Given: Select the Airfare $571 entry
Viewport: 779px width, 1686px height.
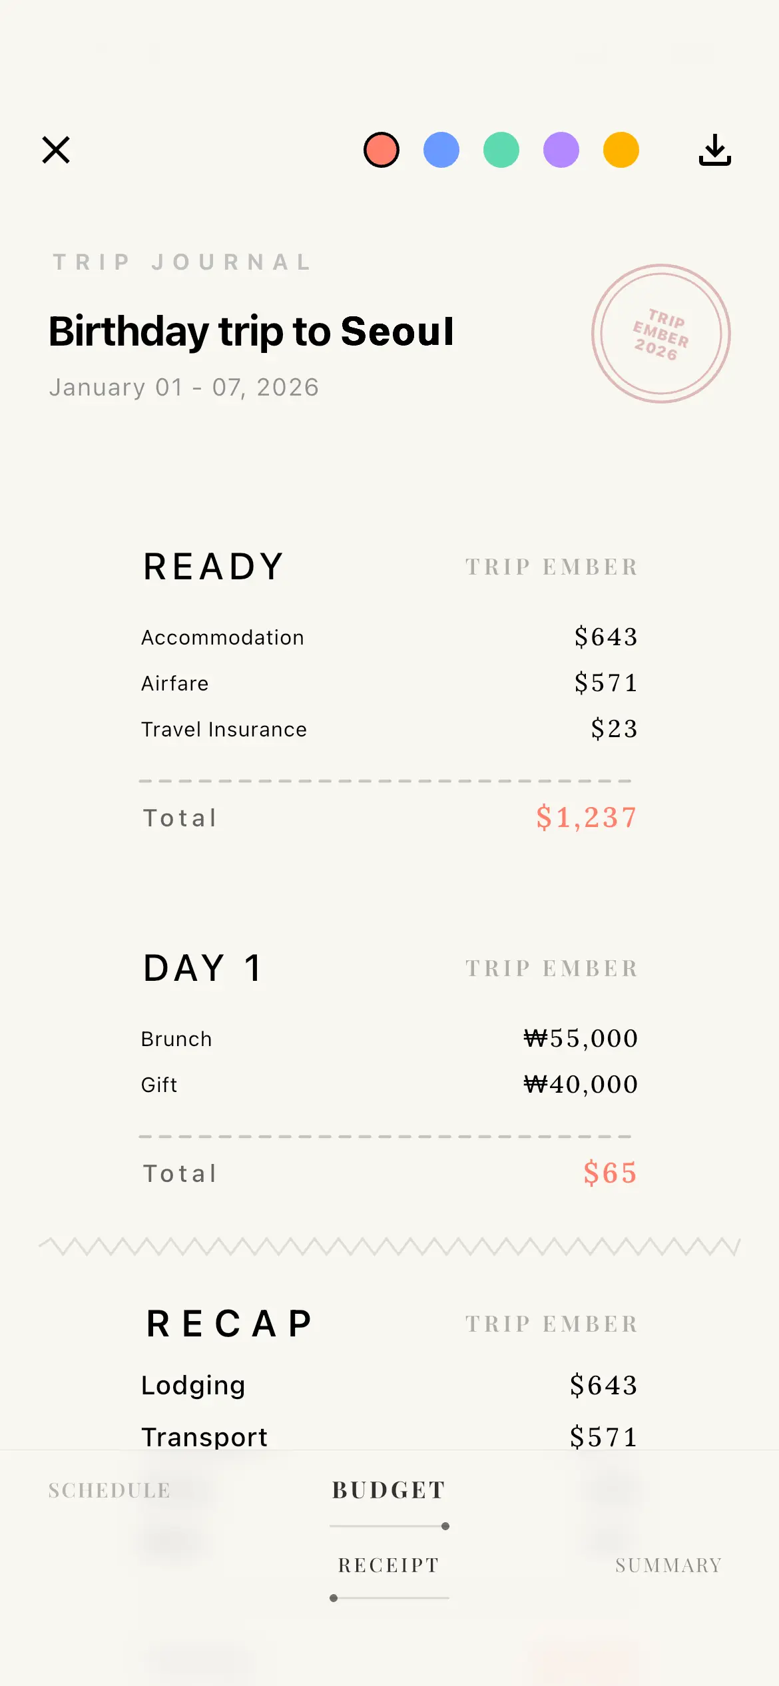Looking at the screenshot, I should pos(389,683).
